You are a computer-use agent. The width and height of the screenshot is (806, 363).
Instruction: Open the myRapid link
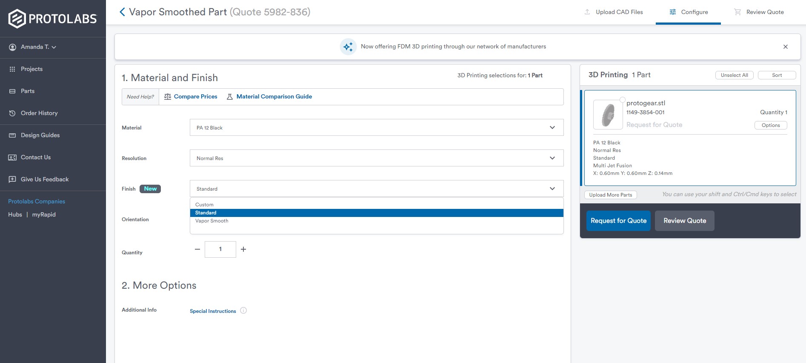click(x=44, y=215)
